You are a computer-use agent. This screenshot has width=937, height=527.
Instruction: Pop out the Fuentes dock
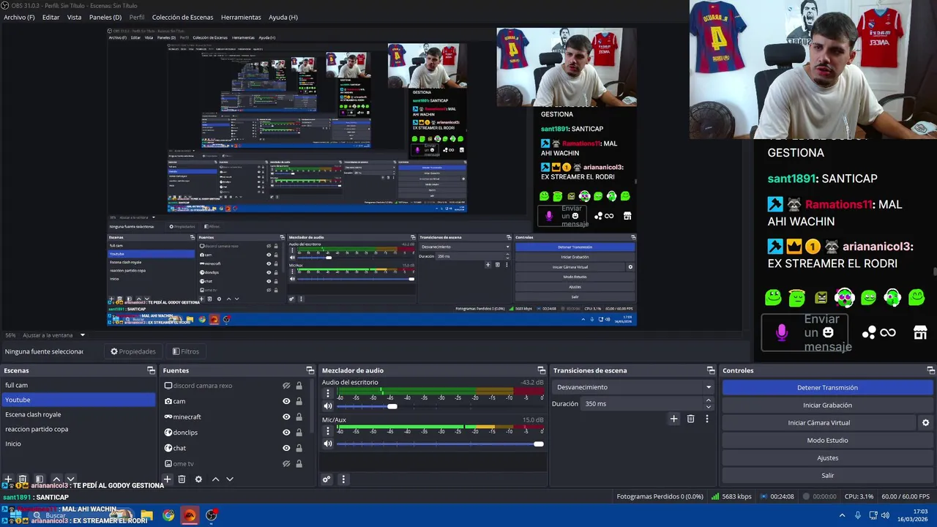tap(310, 370)
